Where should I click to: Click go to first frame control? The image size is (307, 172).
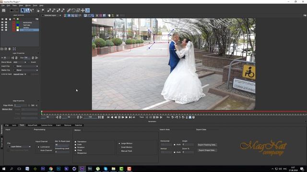(108, 117)
